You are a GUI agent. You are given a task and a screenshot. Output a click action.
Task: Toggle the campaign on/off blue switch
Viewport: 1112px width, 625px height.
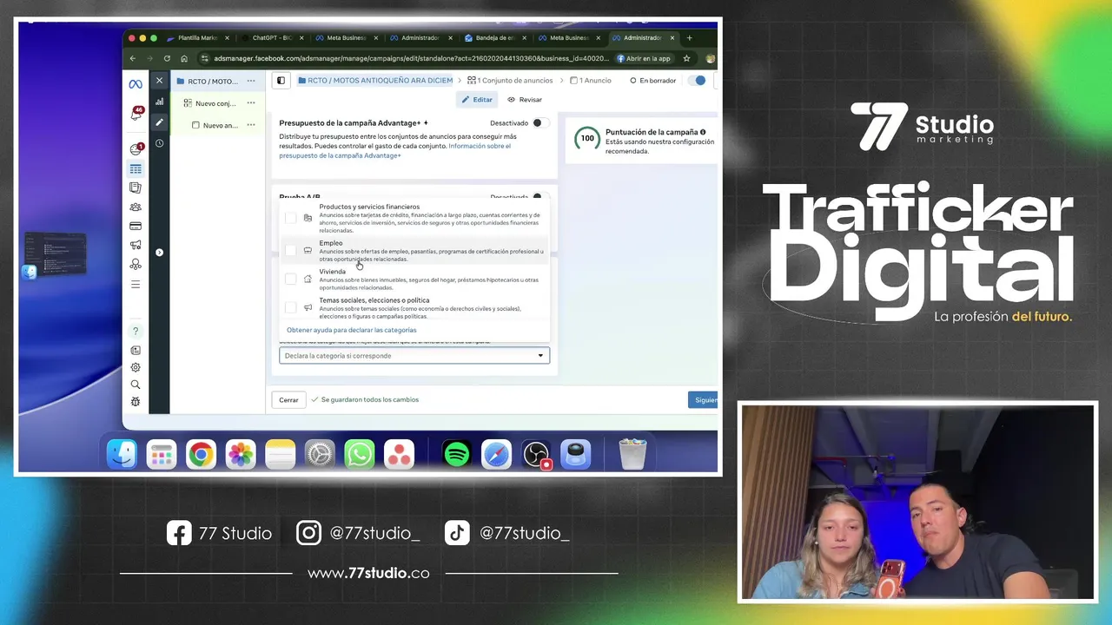(x=697, y=81)
